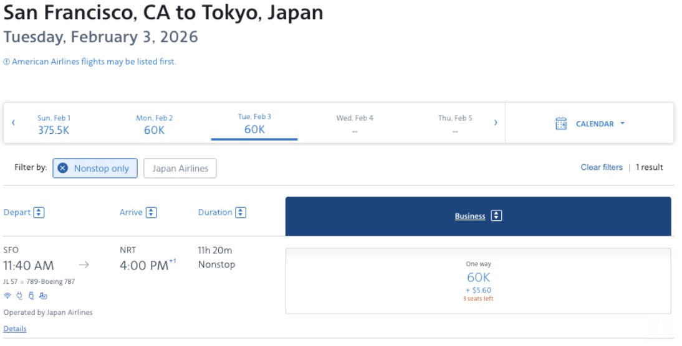Click the '+ $5.60' fee text

(478, 290)
